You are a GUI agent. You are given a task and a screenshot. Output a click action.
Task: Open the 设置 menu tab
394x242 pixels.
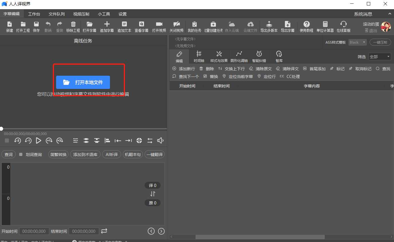[123, 14]
